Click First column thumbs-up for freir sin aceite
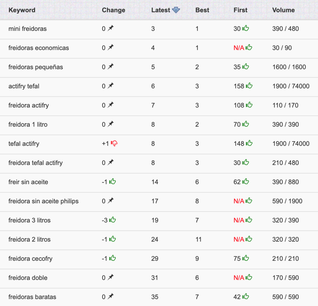 pyautogui.click(x=246, y=181)
